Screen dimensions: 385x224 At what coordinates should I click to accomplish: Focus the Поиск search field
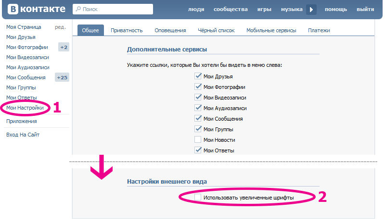click(113, 9)
